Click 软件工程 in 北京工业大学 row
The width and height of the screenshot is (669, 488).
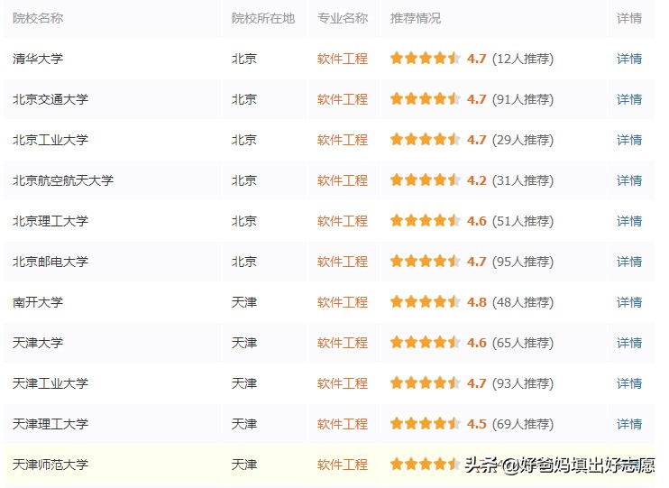343,140
